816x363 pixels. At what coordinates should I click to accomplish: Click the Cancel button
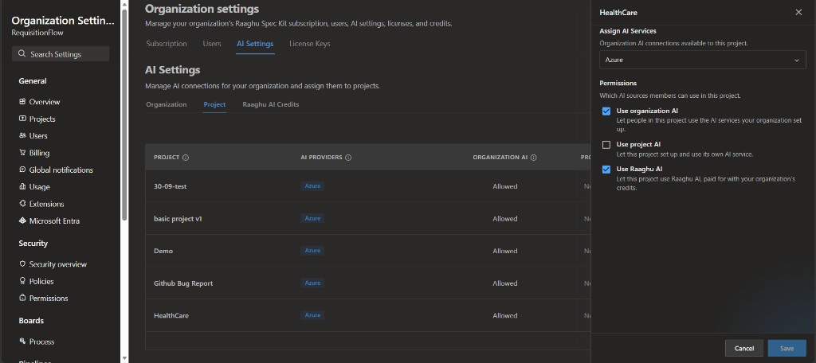[x=744, y=349]
